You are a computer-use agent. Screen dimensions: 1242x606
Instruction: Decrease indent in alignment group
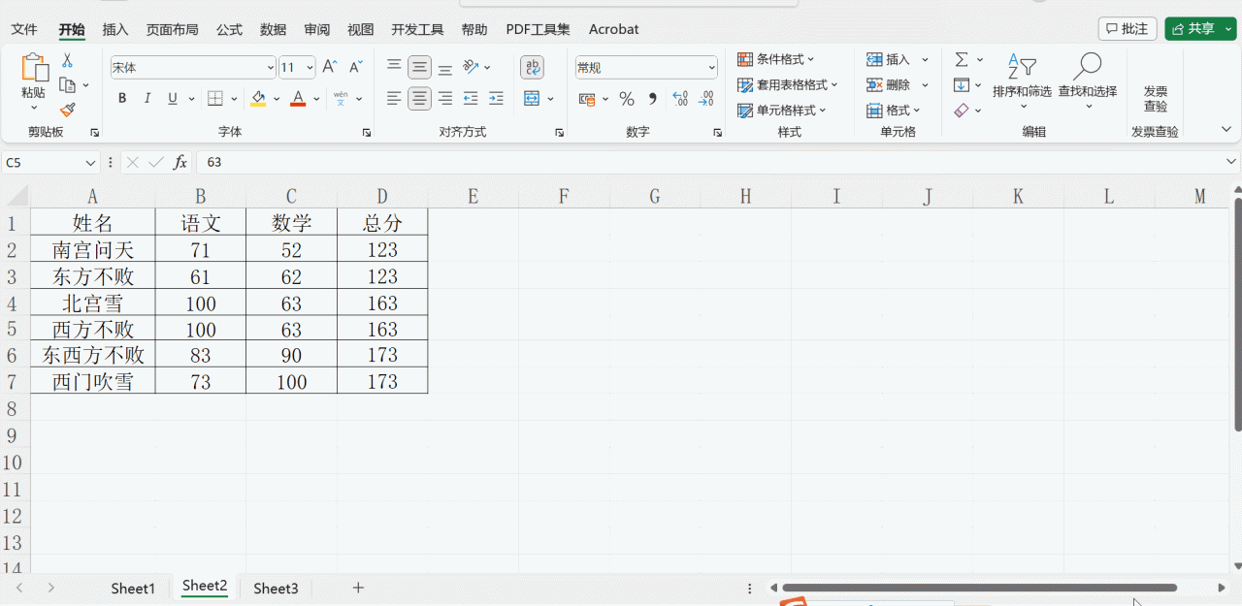point(471,98)
